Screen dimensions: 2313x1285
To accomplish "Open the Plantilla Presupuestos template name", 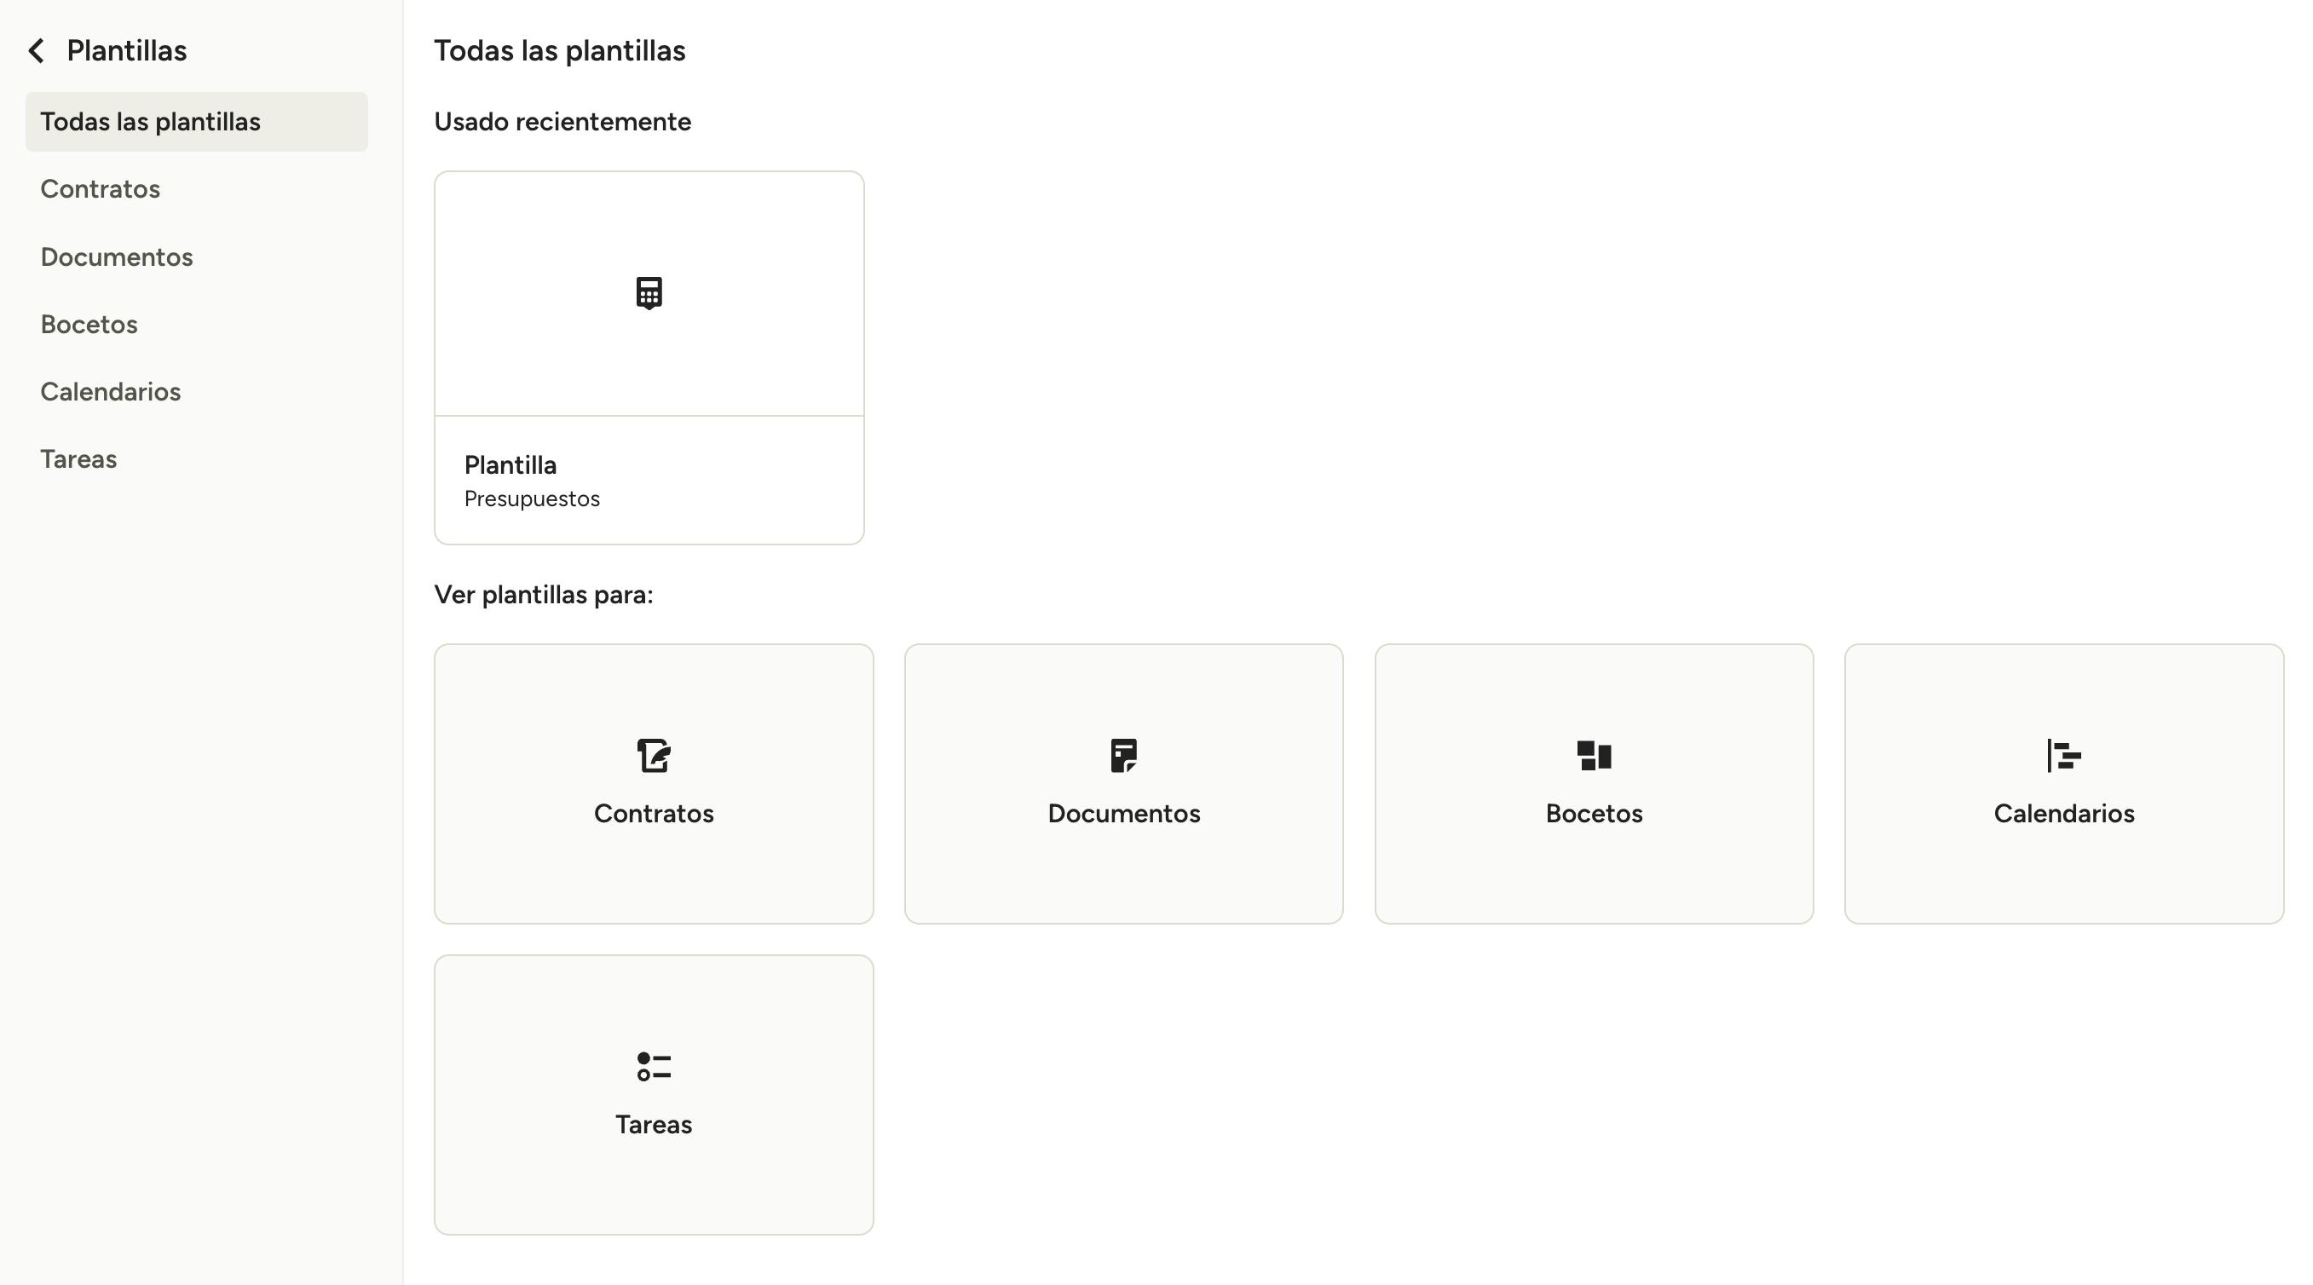I will point(510,465).
